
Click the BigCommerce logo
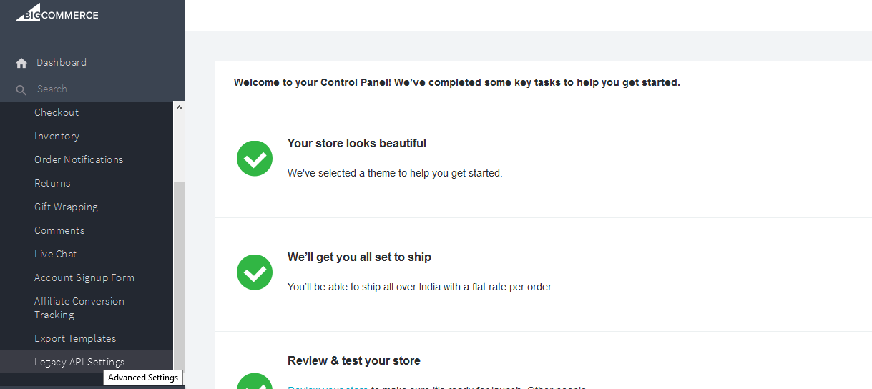tap(57, 14)
